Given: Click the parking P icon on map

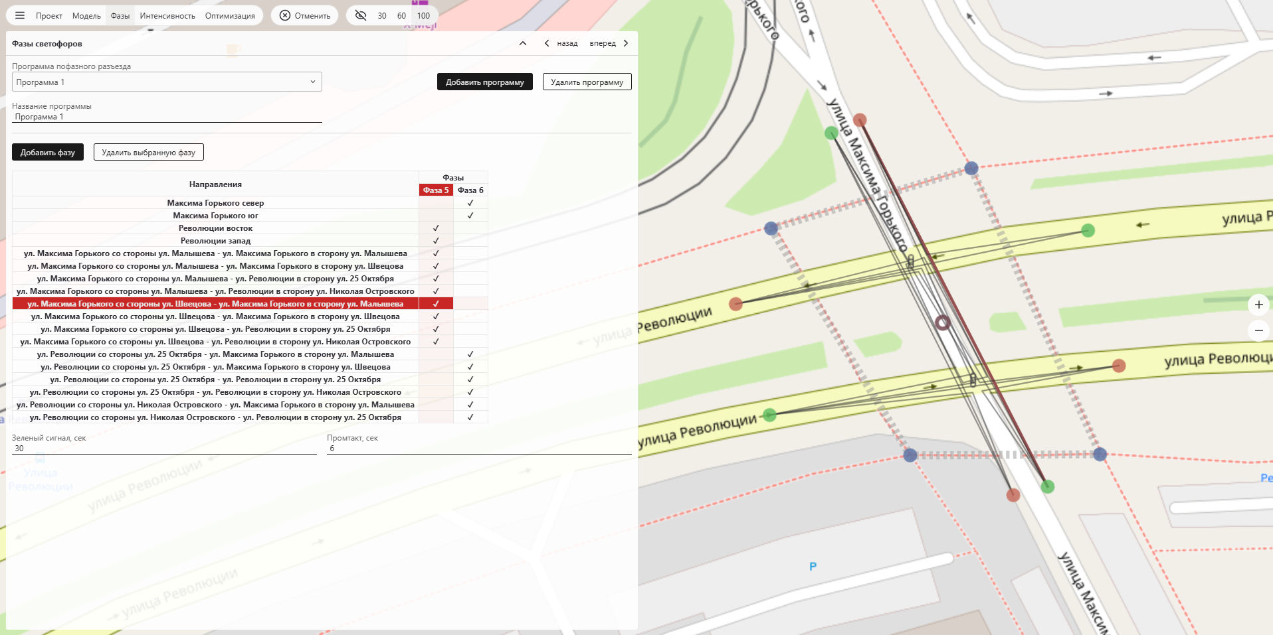Looking at the screenshot, I should point(813,567).
